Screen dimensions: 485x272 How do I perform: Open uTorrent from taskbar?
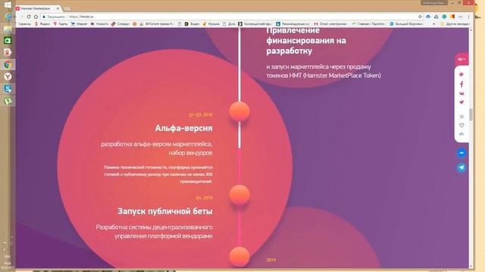pyautogui.click(x=8, y=100)
